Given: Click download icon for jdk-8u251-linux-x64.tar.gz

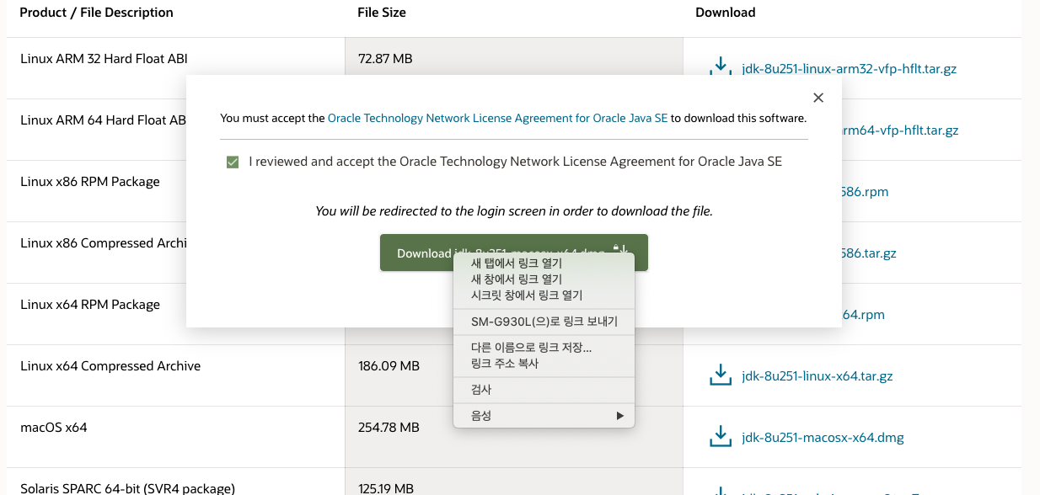Looking at the screenshot, I should pos(721,375).
